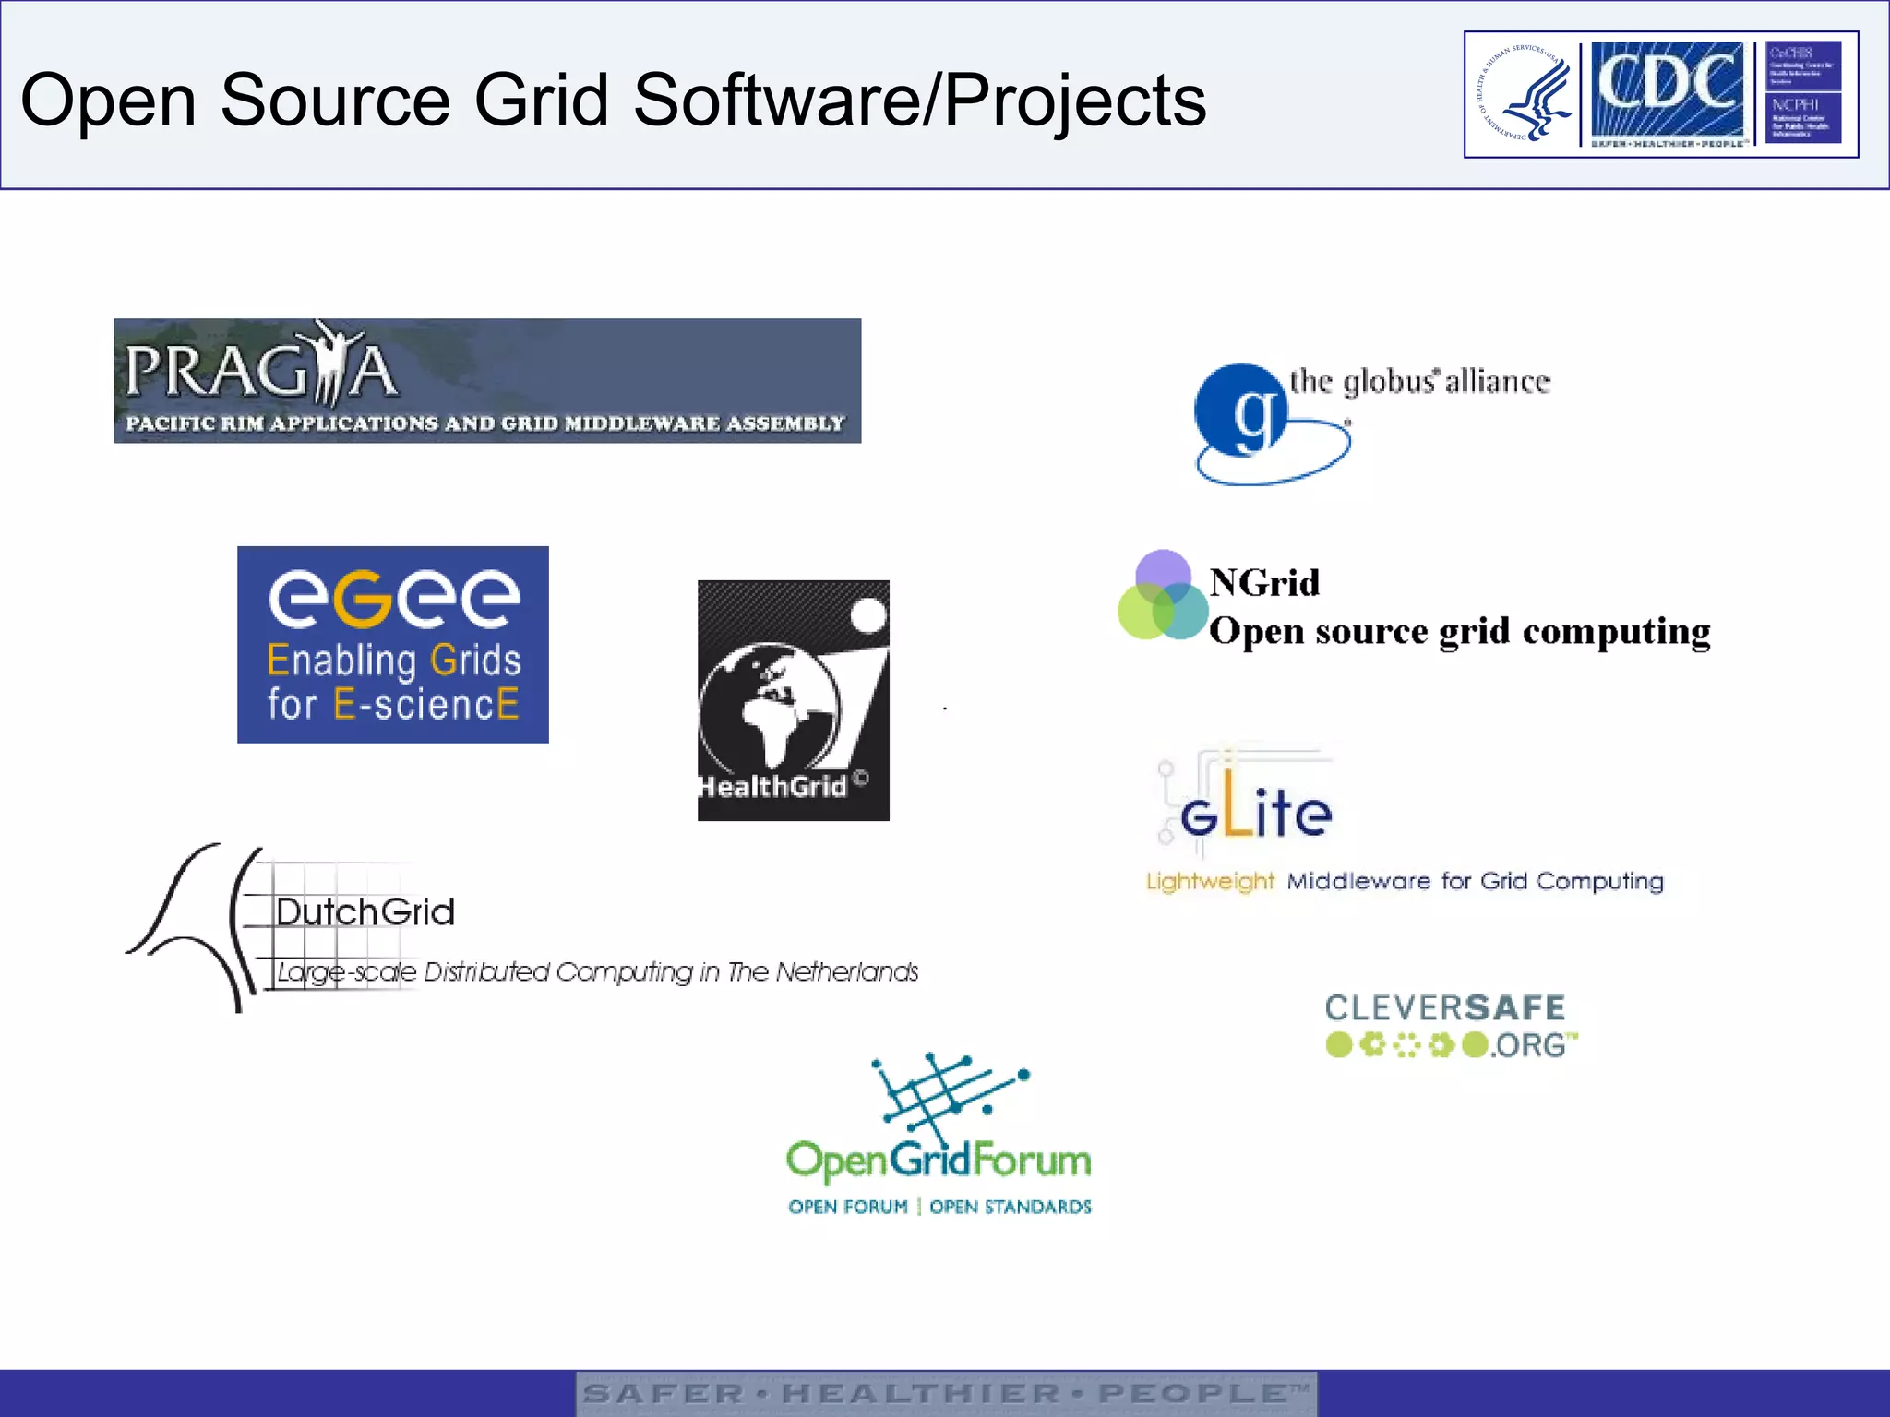Viewport: 1890px width, 1417px height.
Task: Click 'Safer Healthier People' footer banner
Action: tap(946, 1394)
